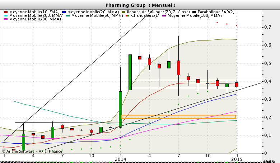The height and width of the screenshot is (163, 280).
Task: Click the green December 2014 candlestick
Action: point(227,85)
